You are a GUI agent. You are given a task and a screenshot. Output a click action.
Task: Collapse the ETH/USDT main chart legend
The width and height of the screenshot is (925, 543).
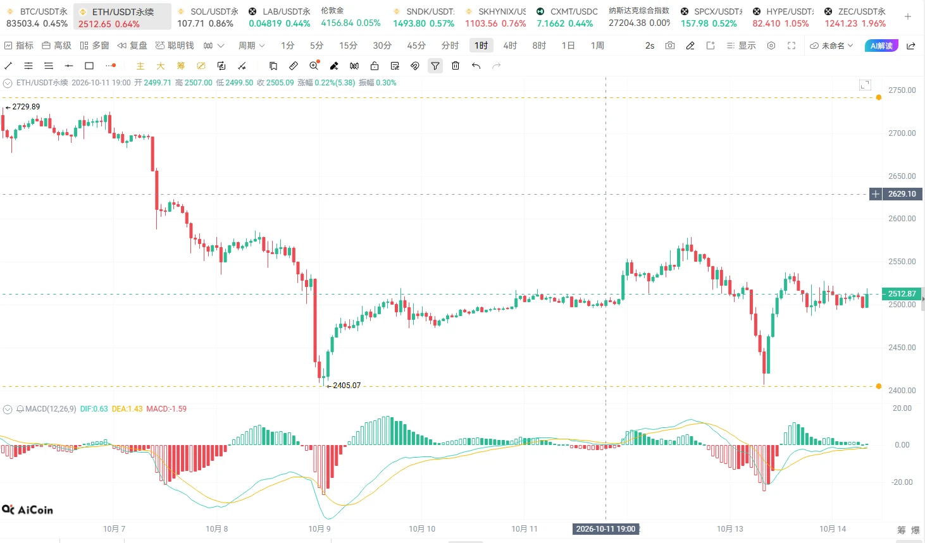click(x=8, y=83)
